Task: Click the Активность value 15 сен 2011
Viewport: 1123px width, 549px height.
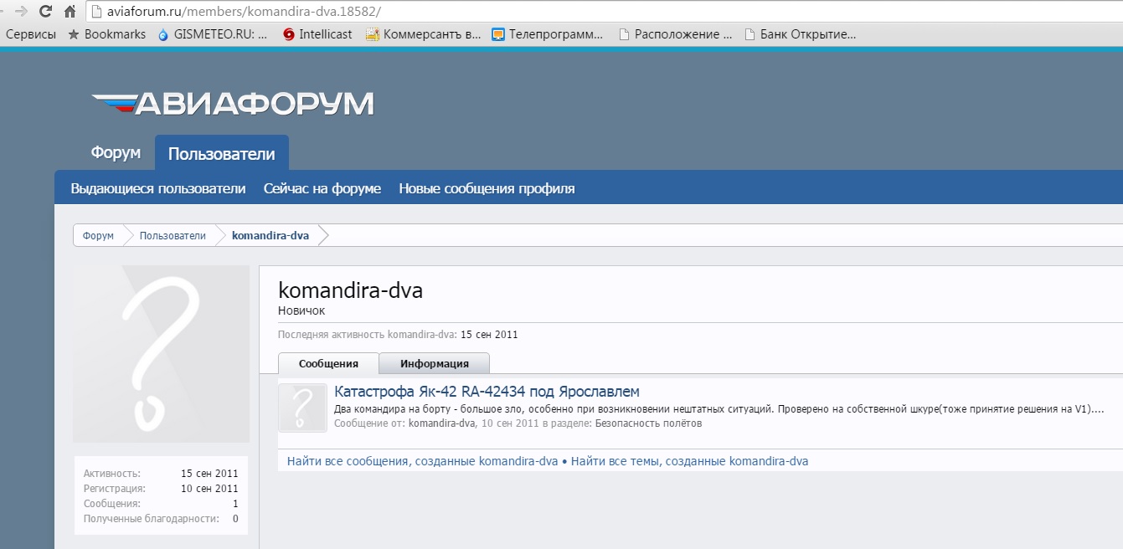Action: click(209, 474)
